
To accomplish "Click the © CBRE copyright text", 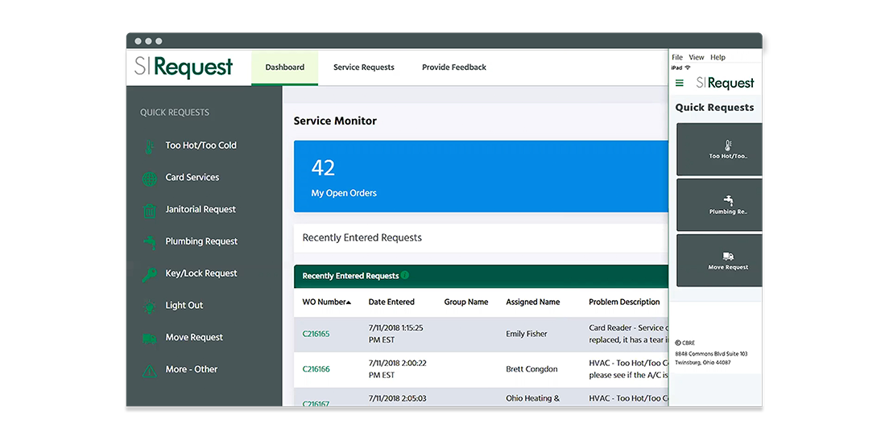I will [686, 343].
